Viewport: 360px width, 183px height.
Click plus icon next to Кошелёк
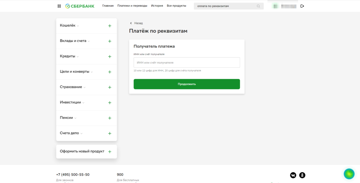pyautogui.click(x=110, y=26)
